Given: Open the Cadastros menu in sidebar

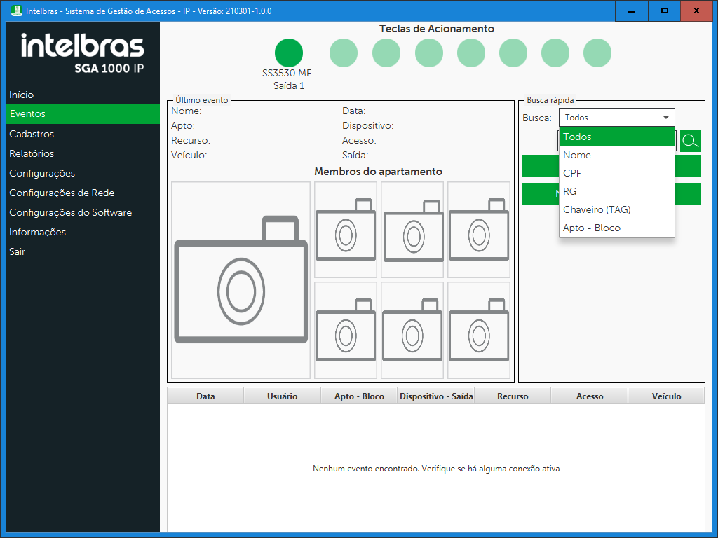Looking at the screenshot, I should [x=32, y=134].
